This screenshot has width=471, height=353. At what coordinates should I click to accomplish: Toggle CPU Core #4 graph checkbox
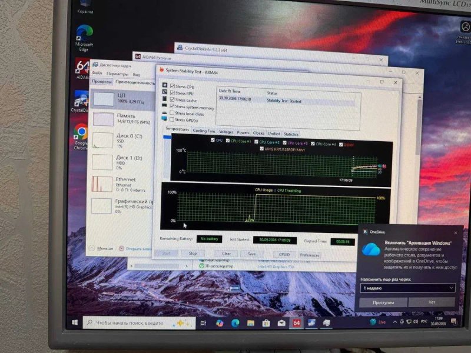click(x=313, y=144)
